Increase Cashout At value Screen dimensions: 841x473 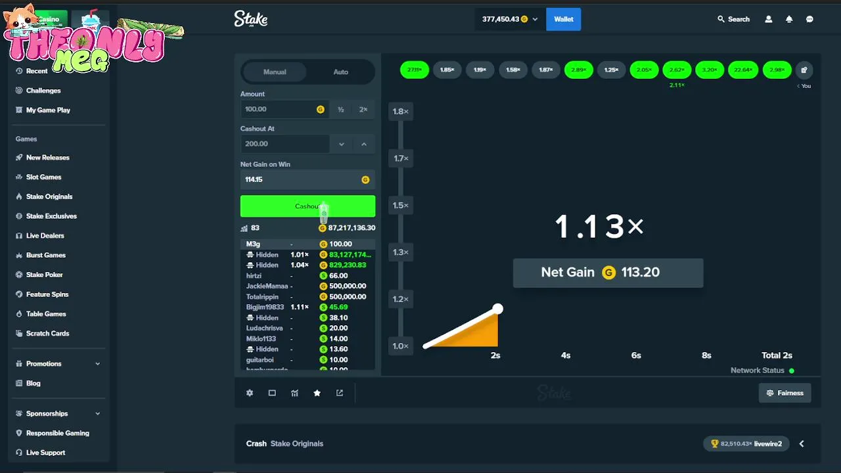[364, 144]
